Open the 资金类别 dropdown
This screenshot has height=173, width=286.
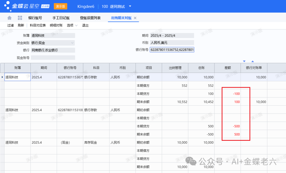coord(72,43)
